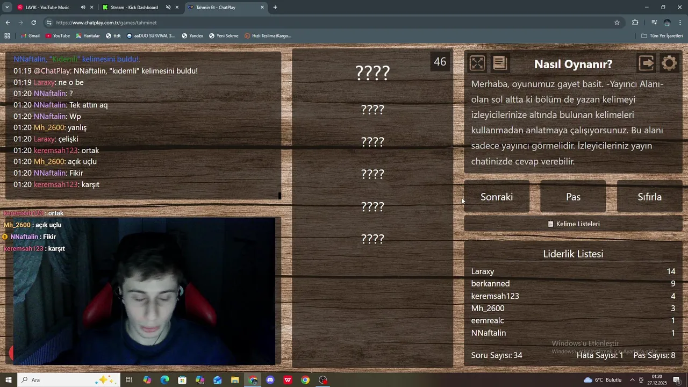Click the site information icon in address bar

click(x=49, y=23)
